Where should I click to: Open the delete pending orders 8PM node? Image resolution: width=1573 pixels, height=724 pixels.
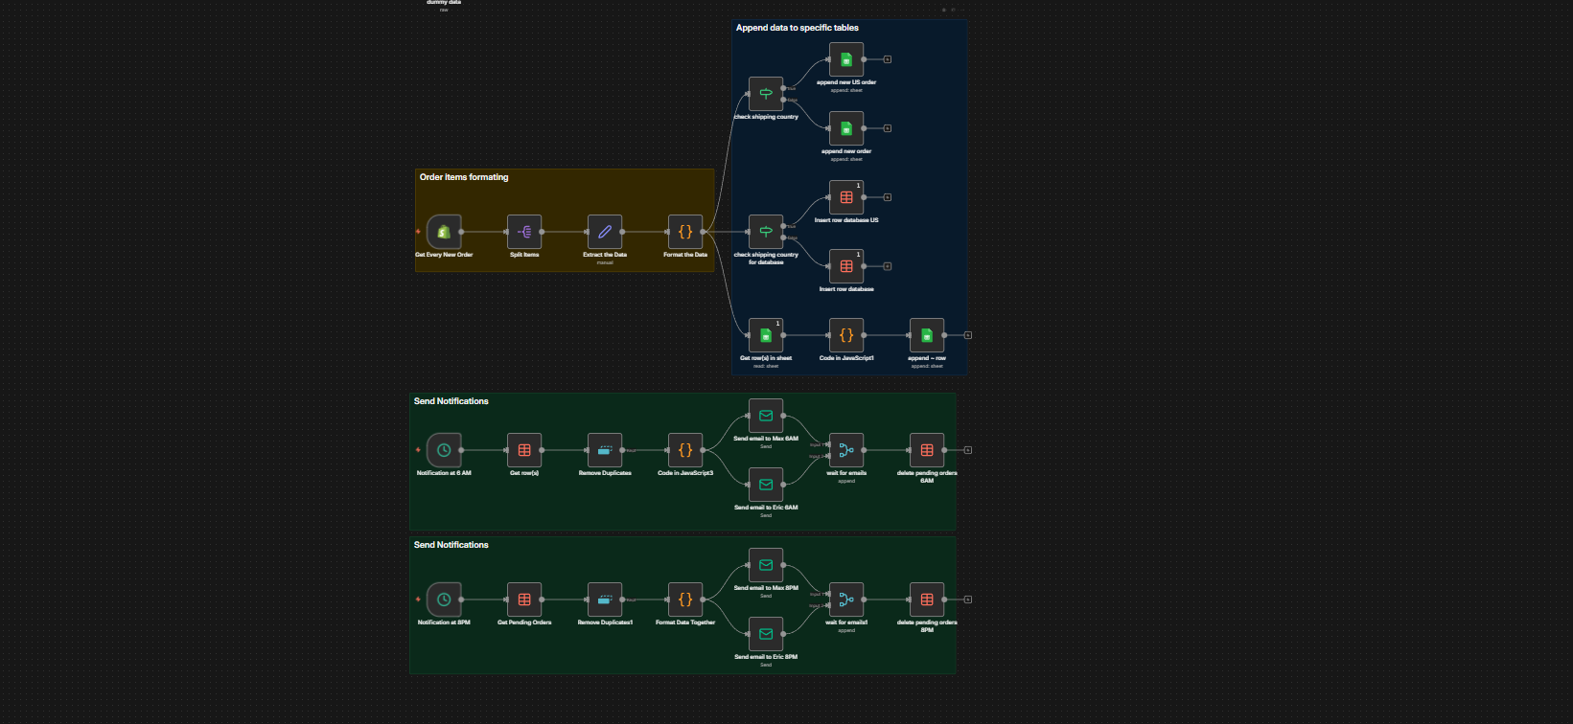927,600
